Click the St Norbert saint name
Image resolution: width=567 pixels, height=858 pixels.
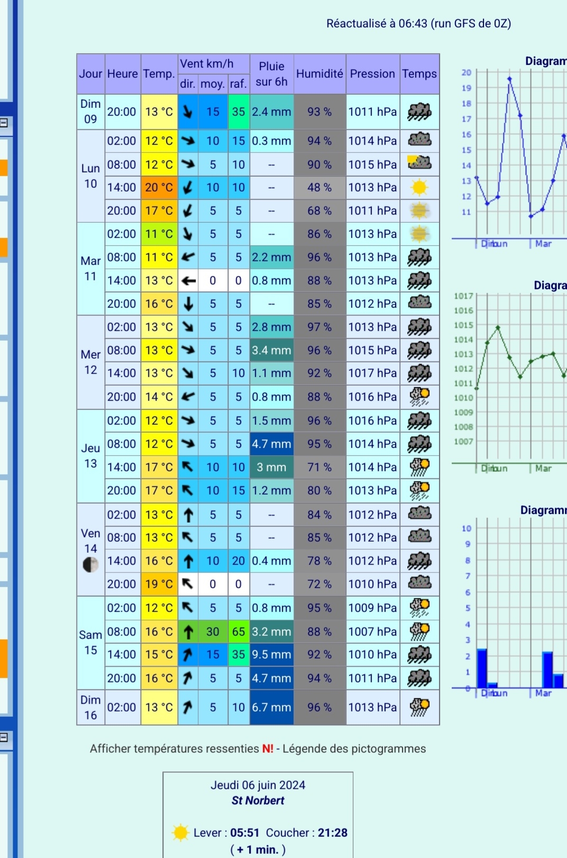(x=258, y=800)
